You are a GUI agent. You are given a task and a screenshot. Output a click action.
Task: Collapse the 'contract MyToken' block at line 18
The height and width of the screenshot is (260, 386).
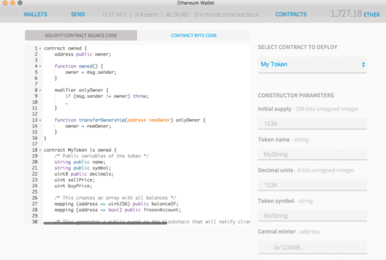(x=41, y=149)
